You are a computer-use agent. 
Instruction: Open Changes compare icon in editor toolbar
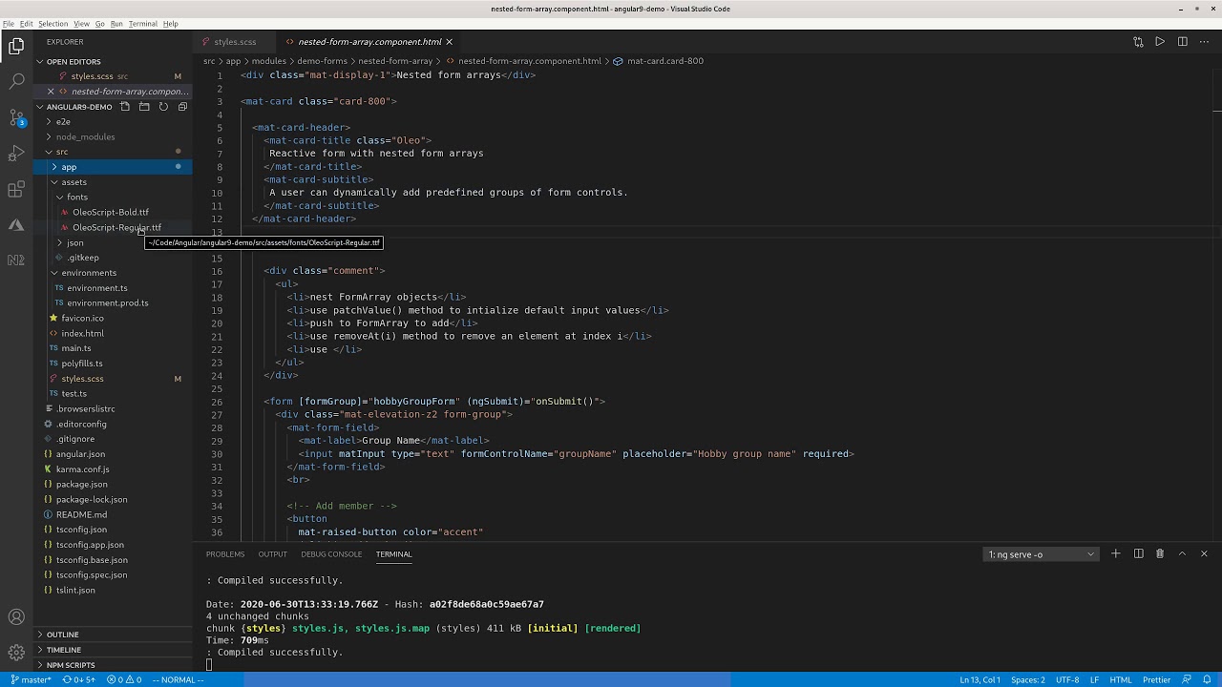point(1138,42)
